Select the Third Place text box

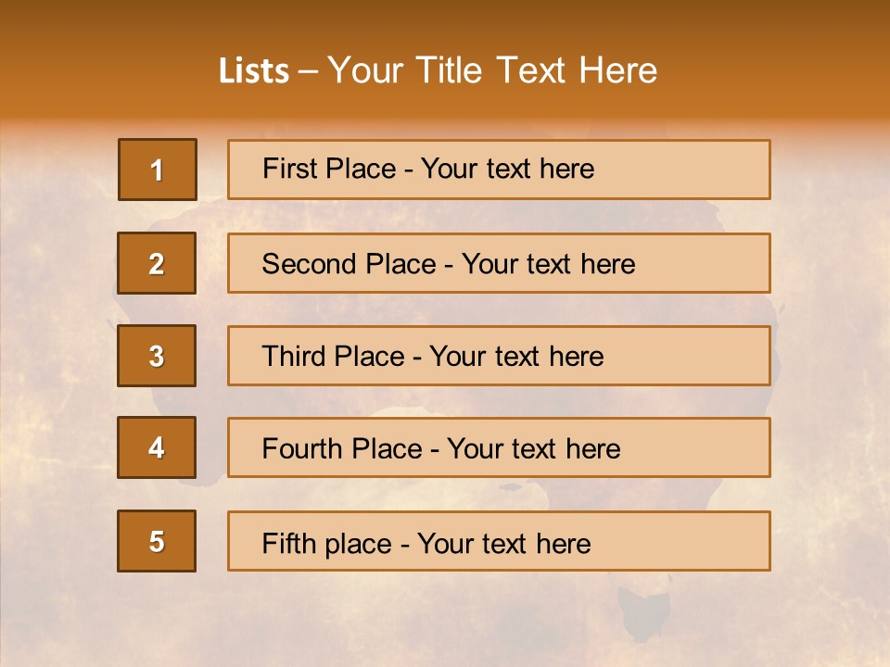tap(499, 356)
